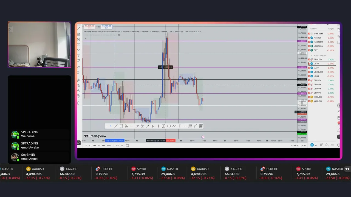Click the SoyEmilR chat message
Screen dimensions: 351x197
[x=39, y=157]
